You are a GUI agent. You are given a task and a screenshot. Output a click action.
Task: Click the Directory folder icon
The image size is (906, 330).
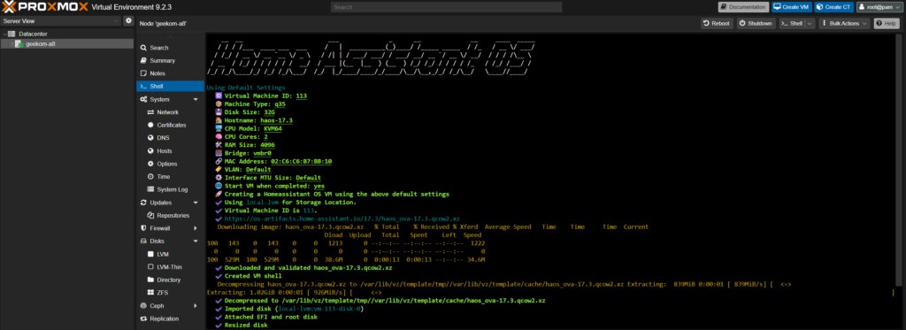tap(150, 280)
